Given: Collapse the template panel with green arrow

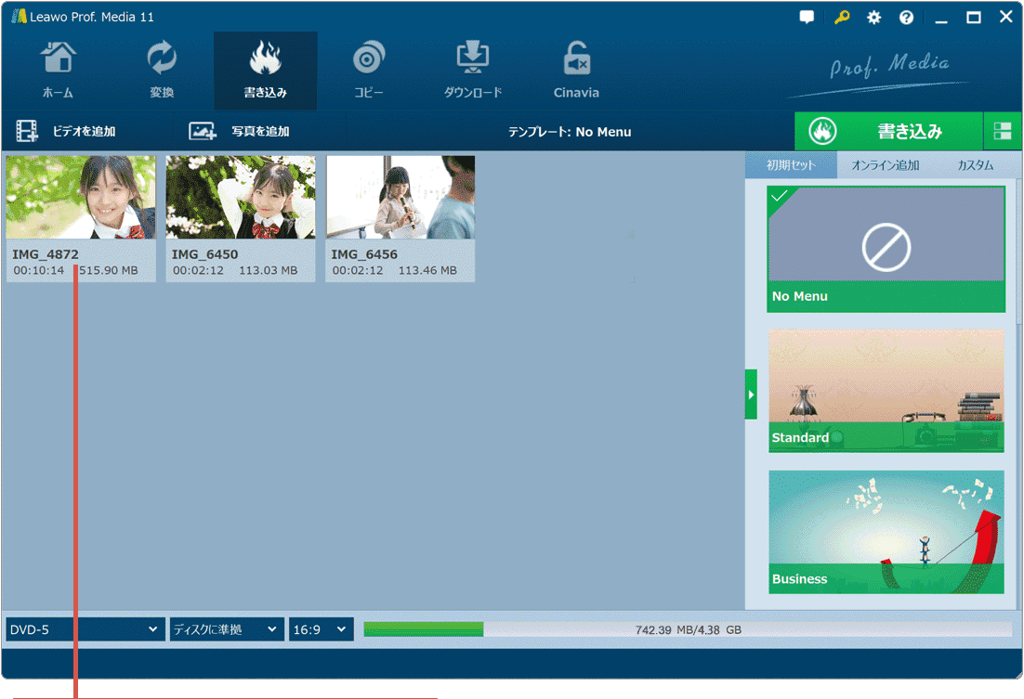Looking at the screenshot, I should (x=751, y=395).
